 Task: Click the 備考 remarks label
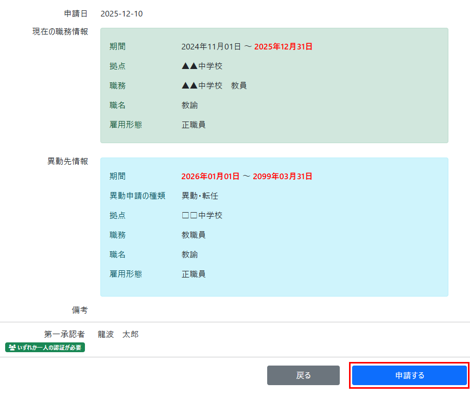coord(80,310)
